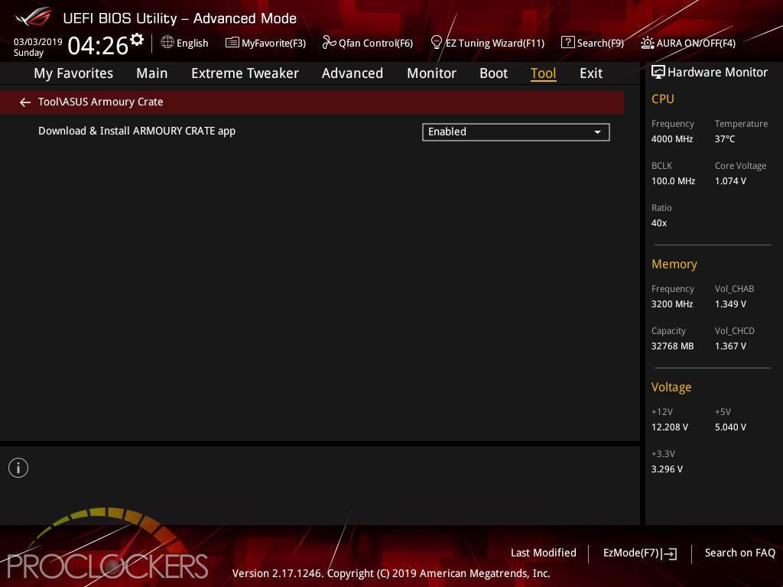Click +5V value 5.040 V
This screenshot has height=587, width=783.
(x=730, y=427)
